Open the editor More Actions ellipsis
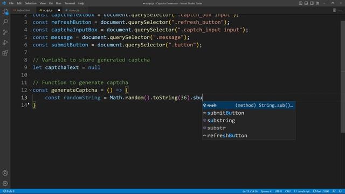345x194 pixels. (340, 10)
